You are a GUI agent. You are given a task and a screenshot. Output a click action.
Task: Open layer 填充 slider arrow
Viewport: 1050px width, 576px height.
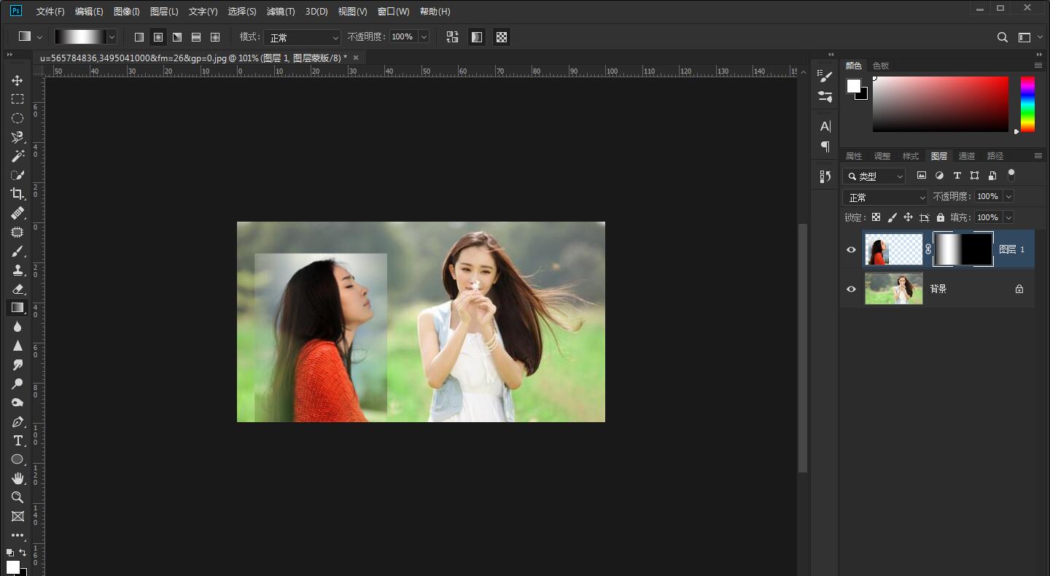pos(1008,217)
